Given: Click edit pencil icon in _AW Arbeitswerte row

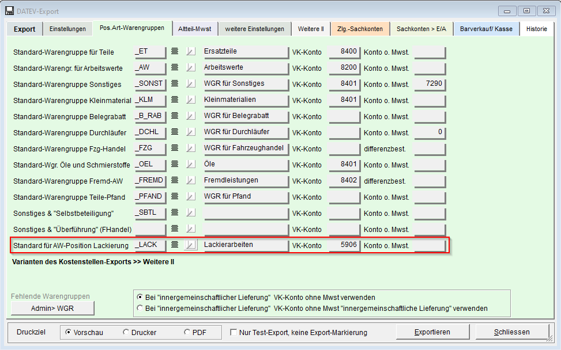Looking at the screenshot, I should pyautogui.click(x=191, y=67).
